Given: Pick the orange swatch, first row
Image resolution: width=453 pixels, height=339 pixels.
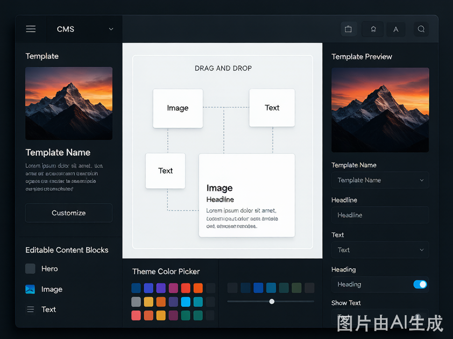Looking at the screenshot, I should click(x=198, y=288).
